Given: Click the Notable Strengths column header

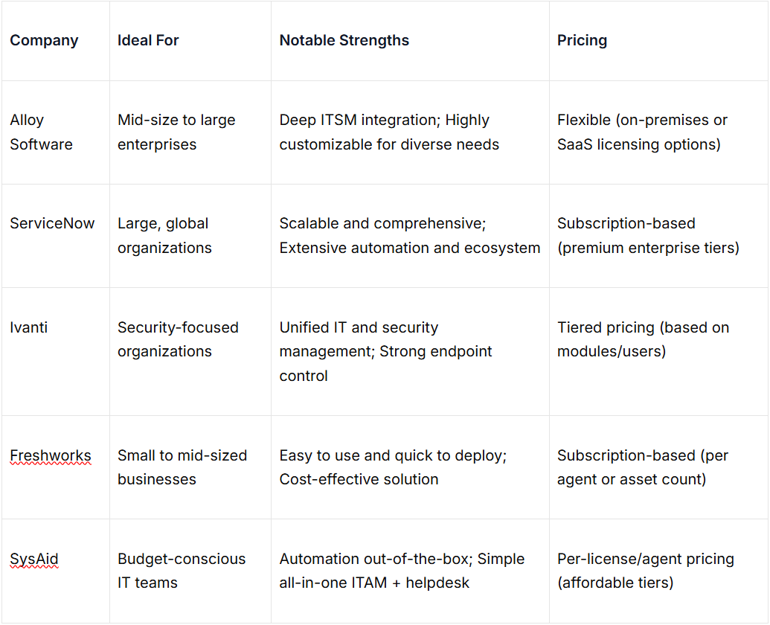Looking at the screenshot, I should click(x=344, y=41).
